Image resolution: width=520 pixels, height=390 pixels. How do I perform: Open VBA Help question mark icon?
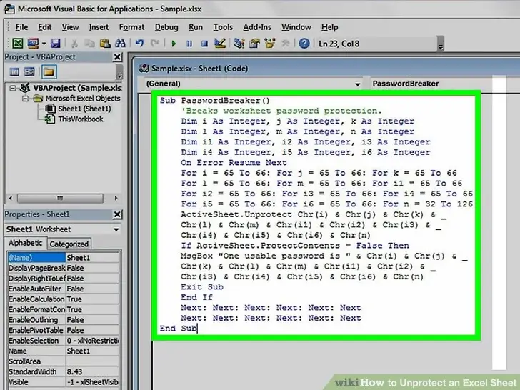(304, 44)
